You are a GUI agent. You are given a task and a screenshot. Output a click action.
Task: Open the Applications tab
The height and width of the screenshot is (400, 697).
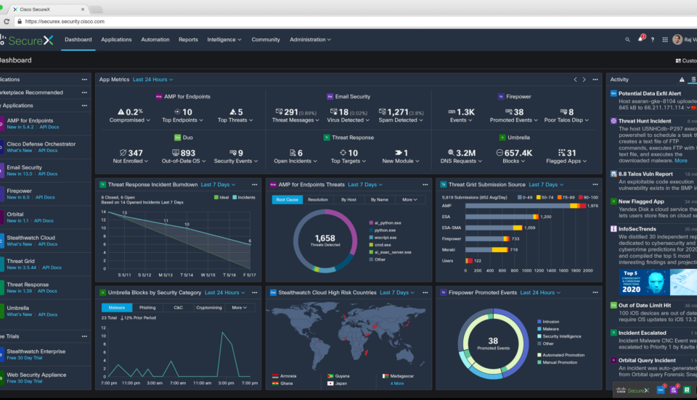(x=116, y=39)
